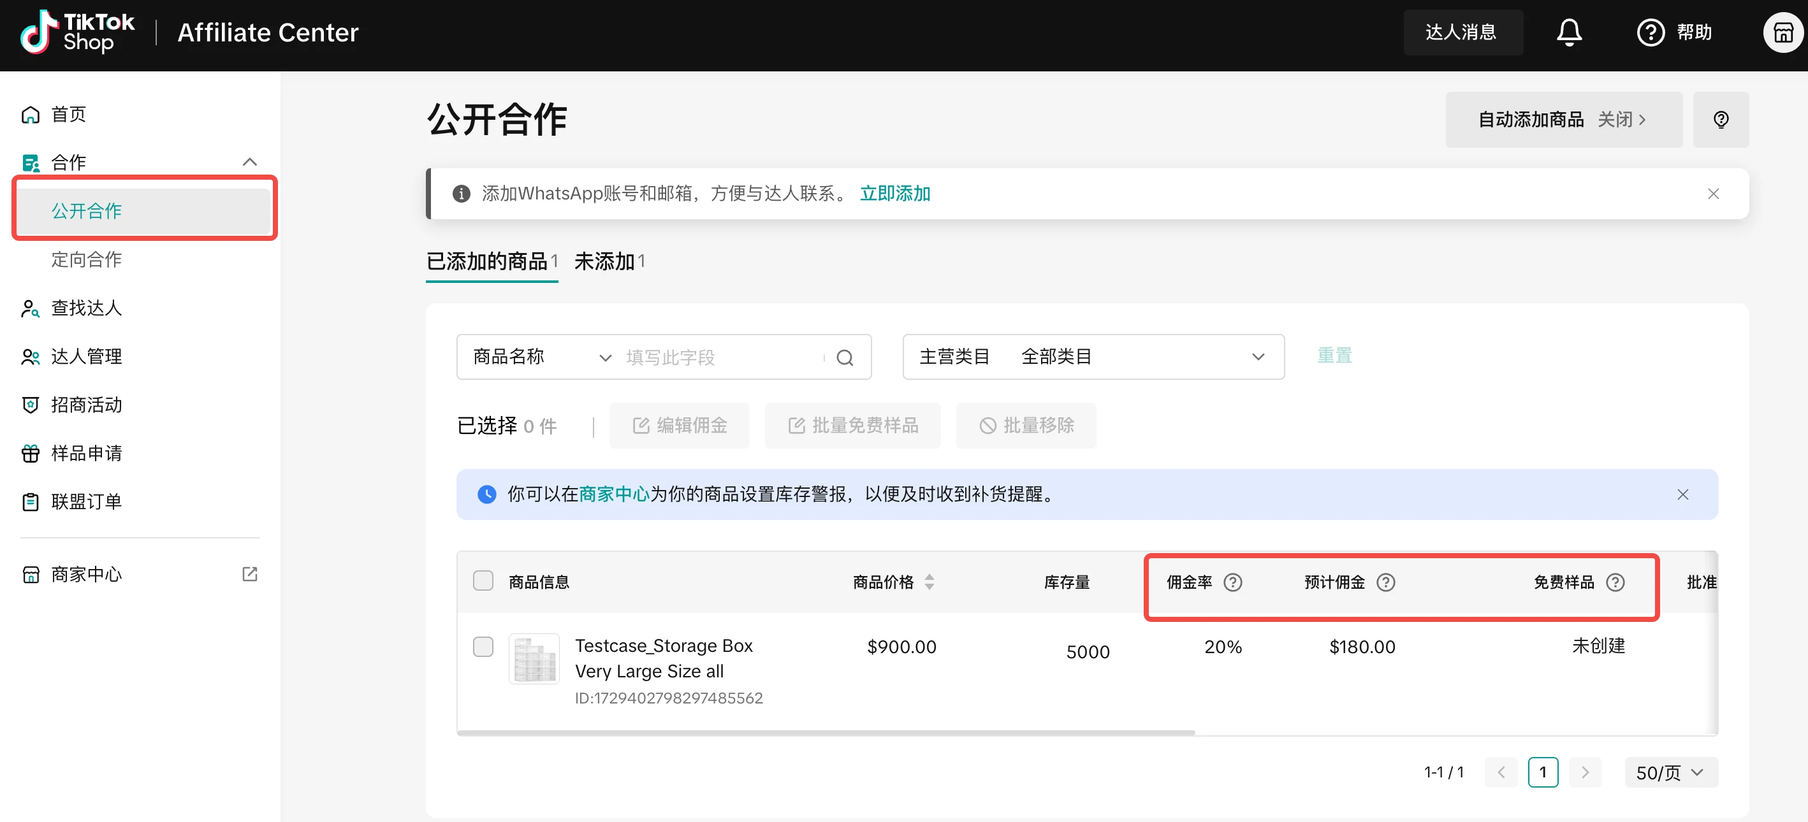
Task: Collapse the 合作 sidebar section
Action: point(250,162)
